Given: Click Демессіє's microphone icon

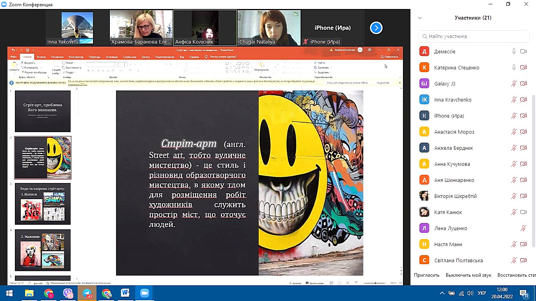Looking at the screenshot, I should point(514,51).
